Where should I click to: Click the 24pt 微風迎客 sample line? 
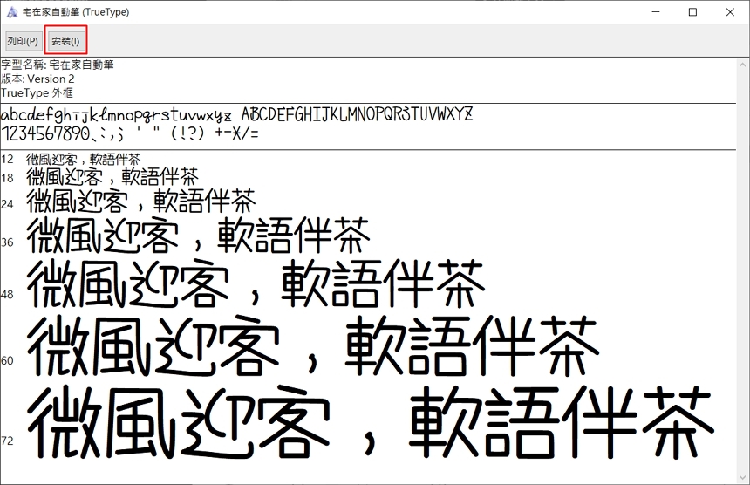tap(141, 201)
